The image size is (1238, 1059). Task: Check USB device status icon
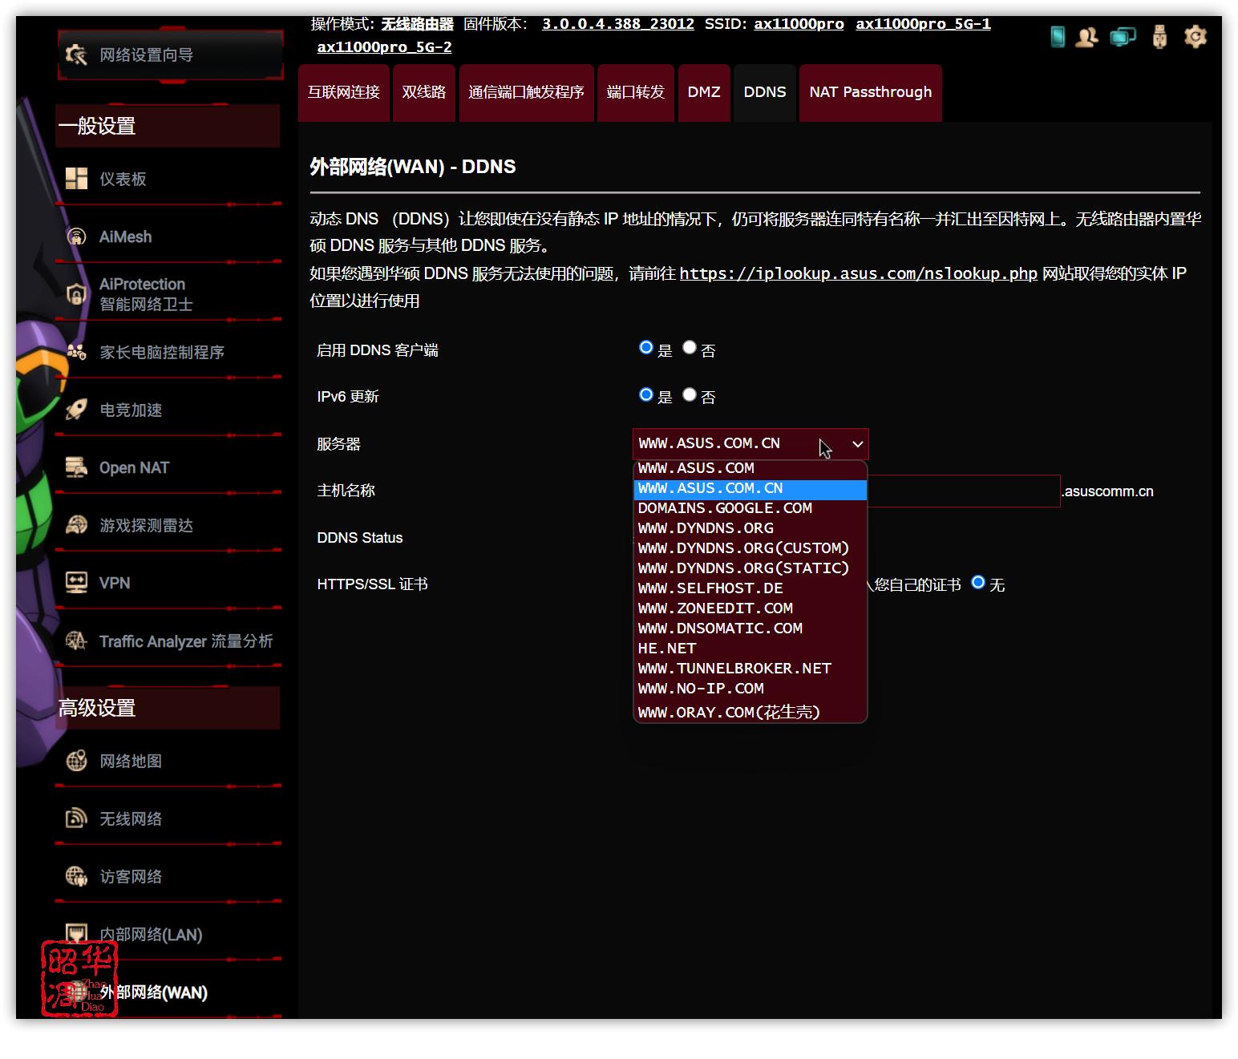coord(1159,36)
